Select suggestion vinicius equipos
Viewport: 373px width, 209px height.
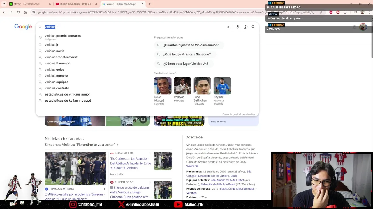point(57,82)
